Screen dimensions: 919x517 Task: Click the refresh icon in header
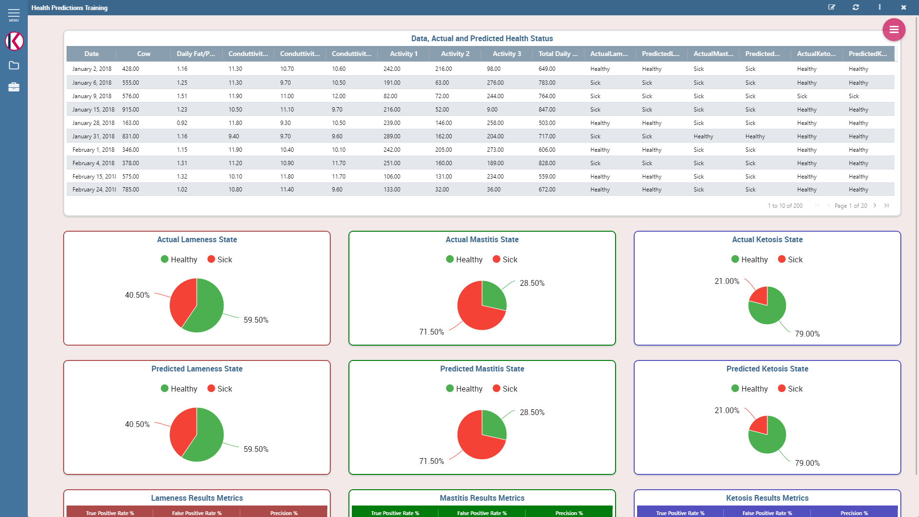tap(856, 7)
